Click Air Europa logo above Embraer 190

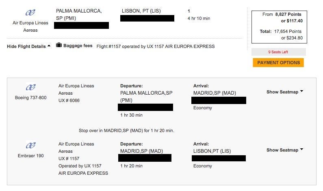tap(31, 145)
